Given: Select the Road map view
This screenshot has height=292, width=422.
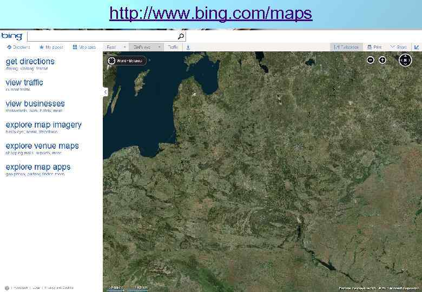Looking at the screenshot, I should (x=111, y=47).
